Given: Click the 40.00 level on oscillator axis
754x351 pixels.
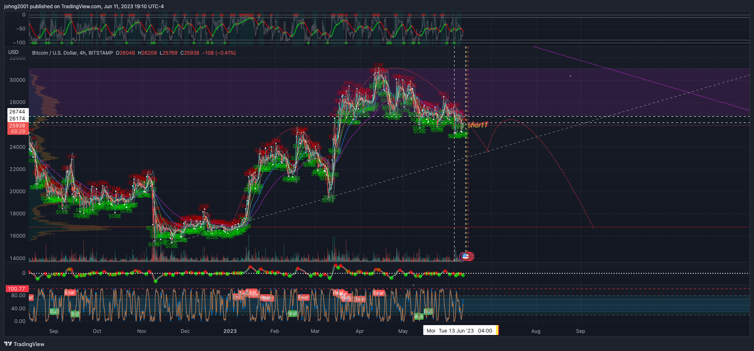Looking at the screenshot, I should pos(18,309).
